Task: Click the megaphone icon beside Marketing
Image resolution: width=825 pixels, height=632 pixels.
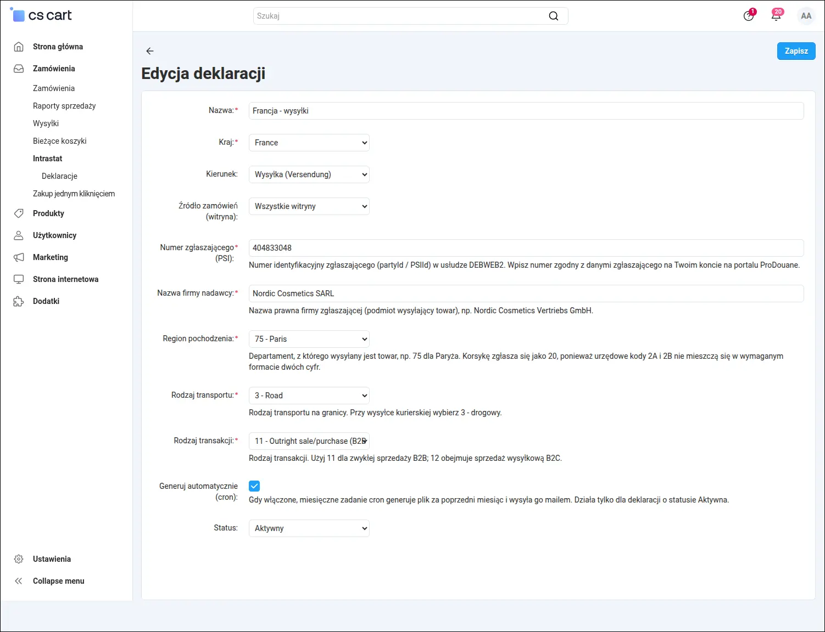Action: click(19, 257)
